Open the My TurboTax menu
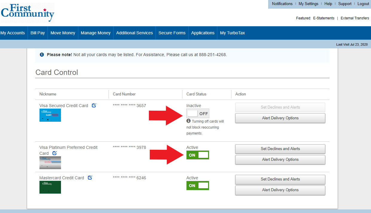 [x=233, y=33]
